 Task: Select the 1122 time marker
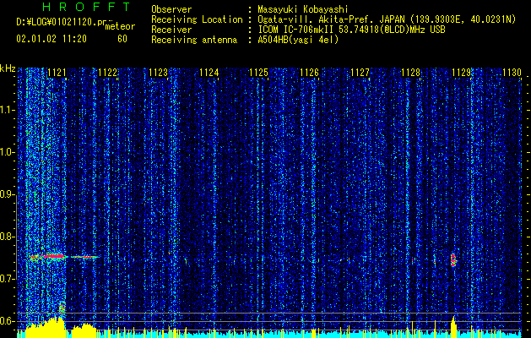[107, 73]
